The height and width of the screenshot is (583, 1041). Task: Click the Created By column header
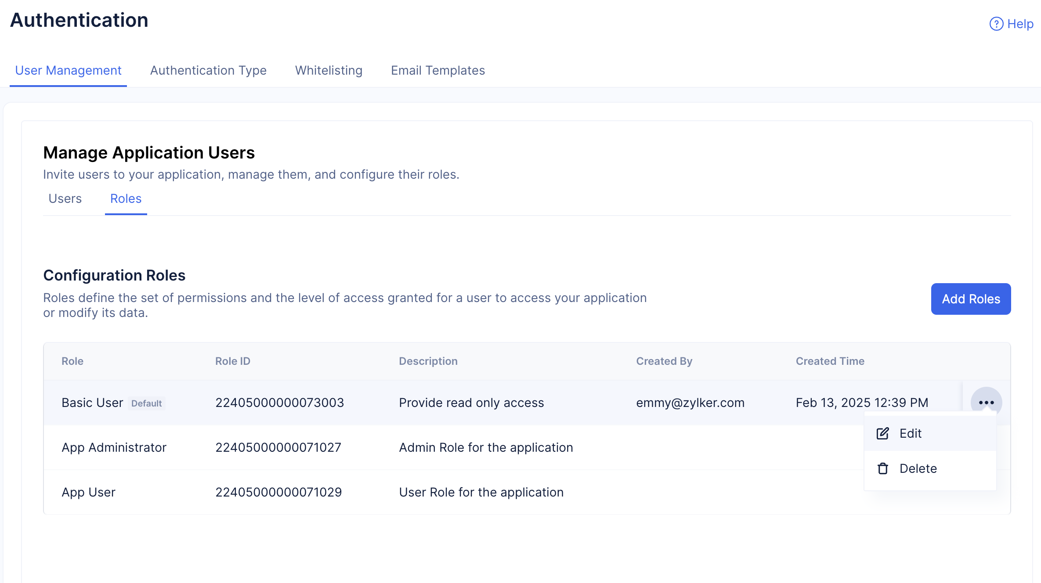tap(664, 361)
